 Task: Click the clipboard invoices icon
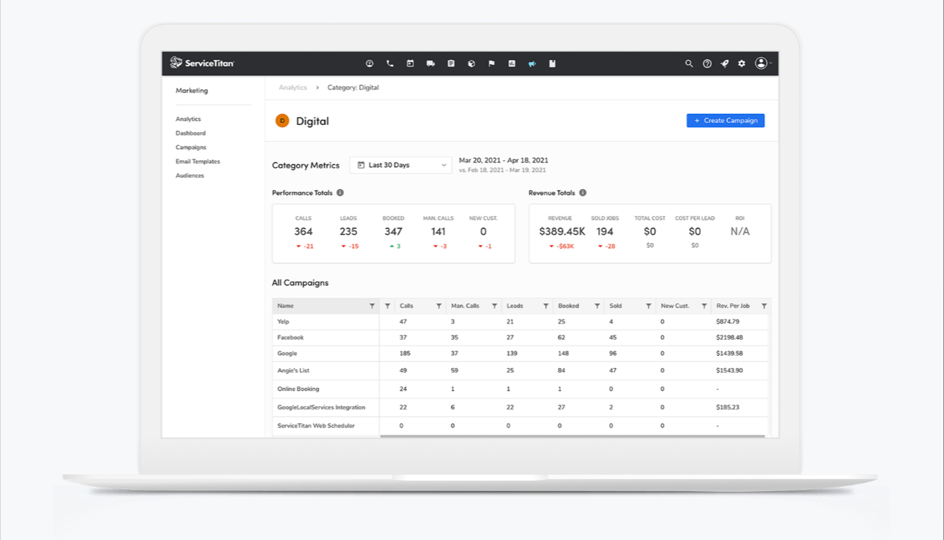(x=451, y=63)
